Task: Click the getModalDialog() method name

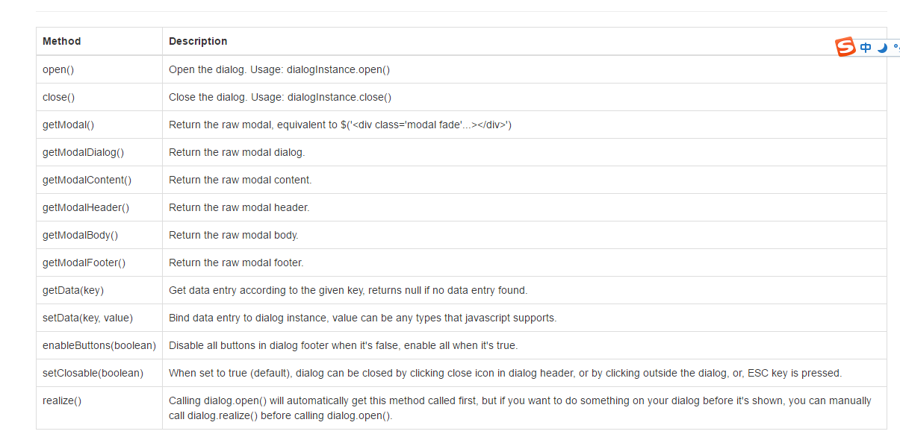Action: click(83, 152)
